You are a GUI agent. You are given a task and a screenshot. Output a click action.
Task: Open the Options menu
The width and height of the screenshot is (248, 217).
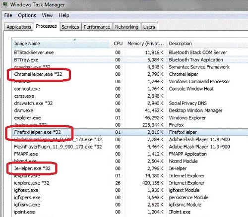pos(27,15)
